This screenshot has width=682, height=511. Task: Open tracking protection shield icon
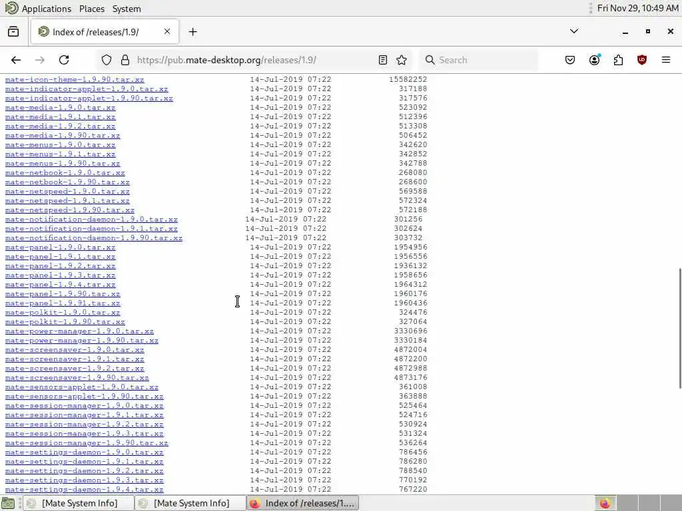pyautogui.click(x=107, y=60)
